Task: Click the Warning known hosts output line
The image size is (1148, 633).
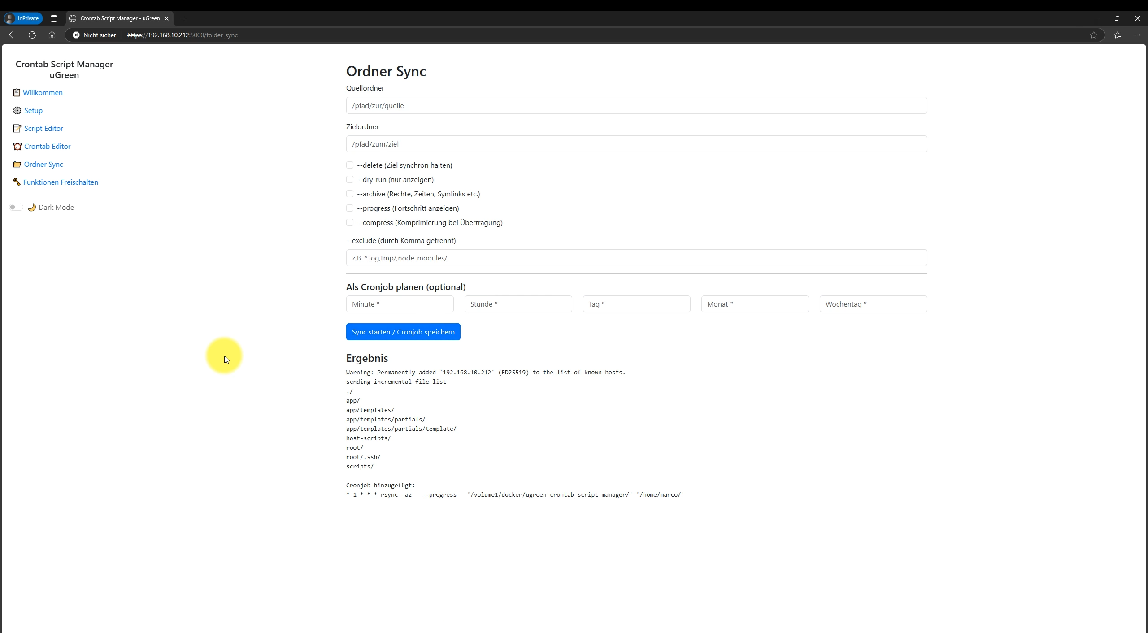Action: [486, 372]
